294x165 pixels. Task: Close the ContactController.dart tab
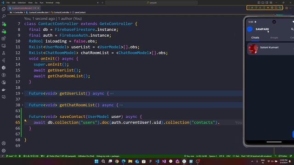click(38, 8)
